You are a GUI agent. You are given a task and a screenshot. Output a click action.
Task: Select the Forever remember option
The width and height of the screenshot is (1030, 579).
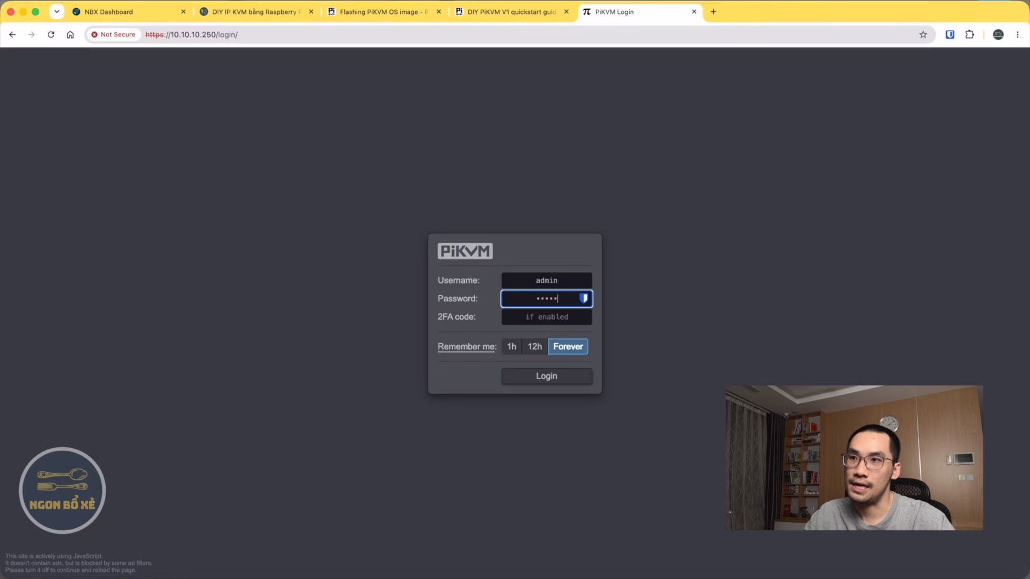pos(568,346)
